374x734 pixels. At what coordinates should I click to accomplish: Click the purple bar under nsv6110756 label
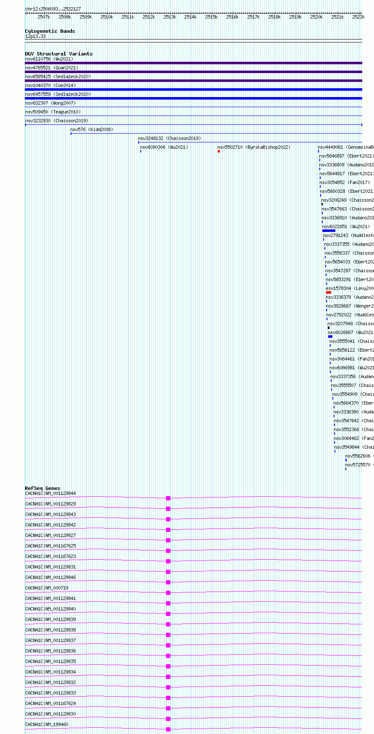[194, 63]
